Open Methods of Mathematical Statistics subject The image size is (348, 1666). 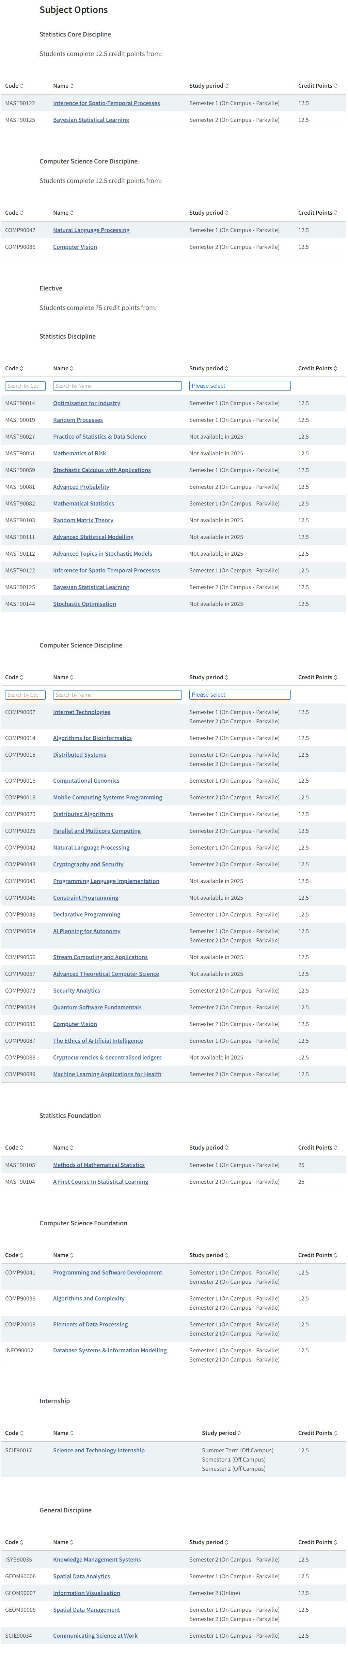(99, 1165)
